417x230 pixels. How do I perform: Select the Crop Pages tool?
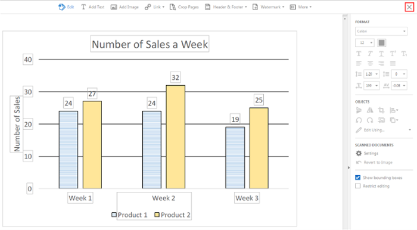184,7
